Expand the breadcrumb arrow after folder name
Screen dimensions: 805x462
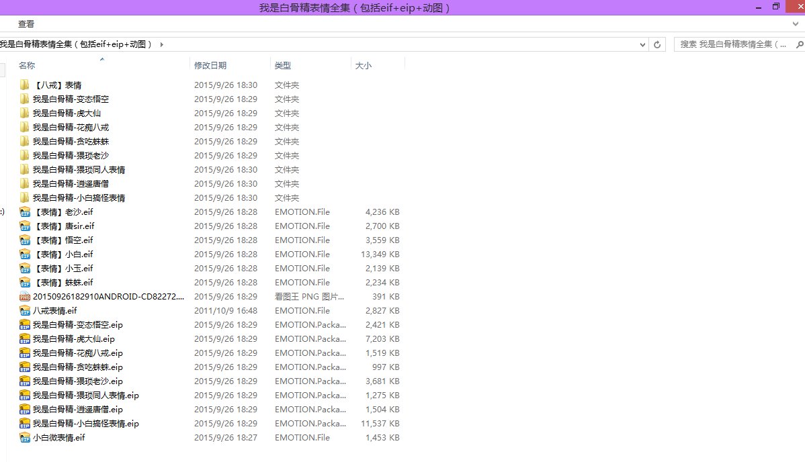[161, 44]
